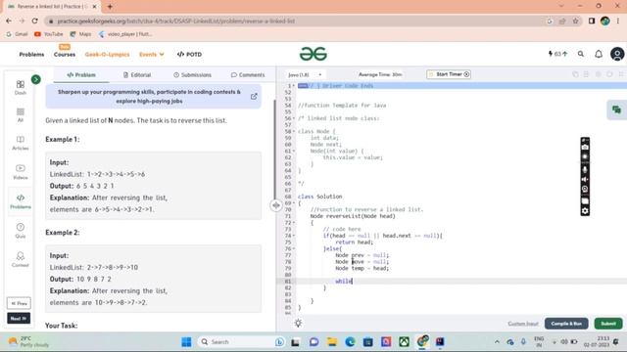This screenshot has width=627, height=352.
Task: Open the All sidebar item
Action: tap(20, 114)
